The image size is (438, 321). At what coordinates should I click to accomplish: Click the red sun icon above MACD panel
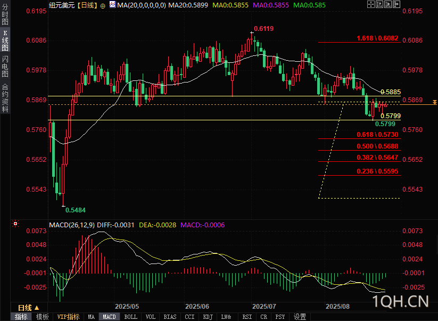click(x=16, y=225)
